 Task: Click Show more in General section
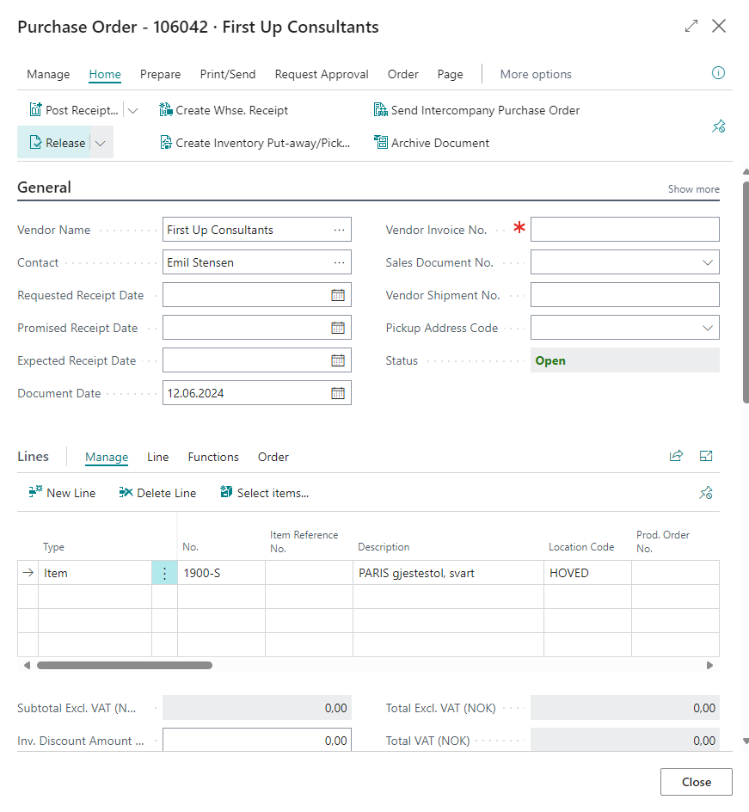[x=693, y=189]
